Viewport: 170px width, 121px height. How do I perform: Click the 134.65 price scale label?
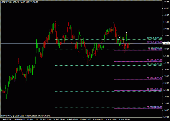tap(166, 69)
